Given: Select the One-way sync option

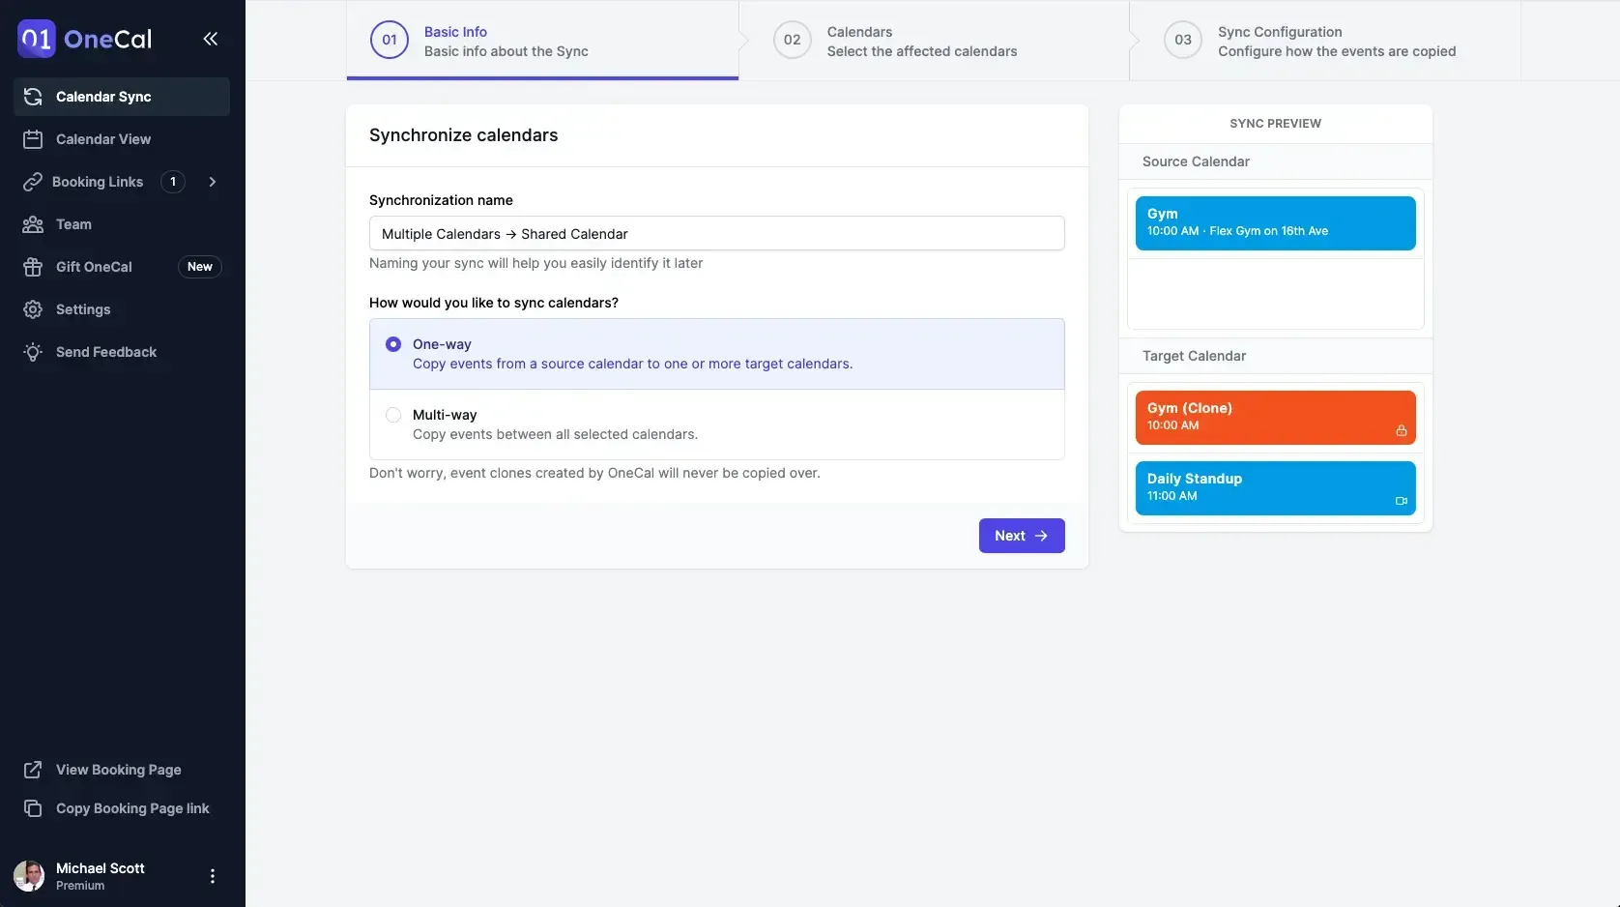Looking at the screenshot, I should (392, 344).
